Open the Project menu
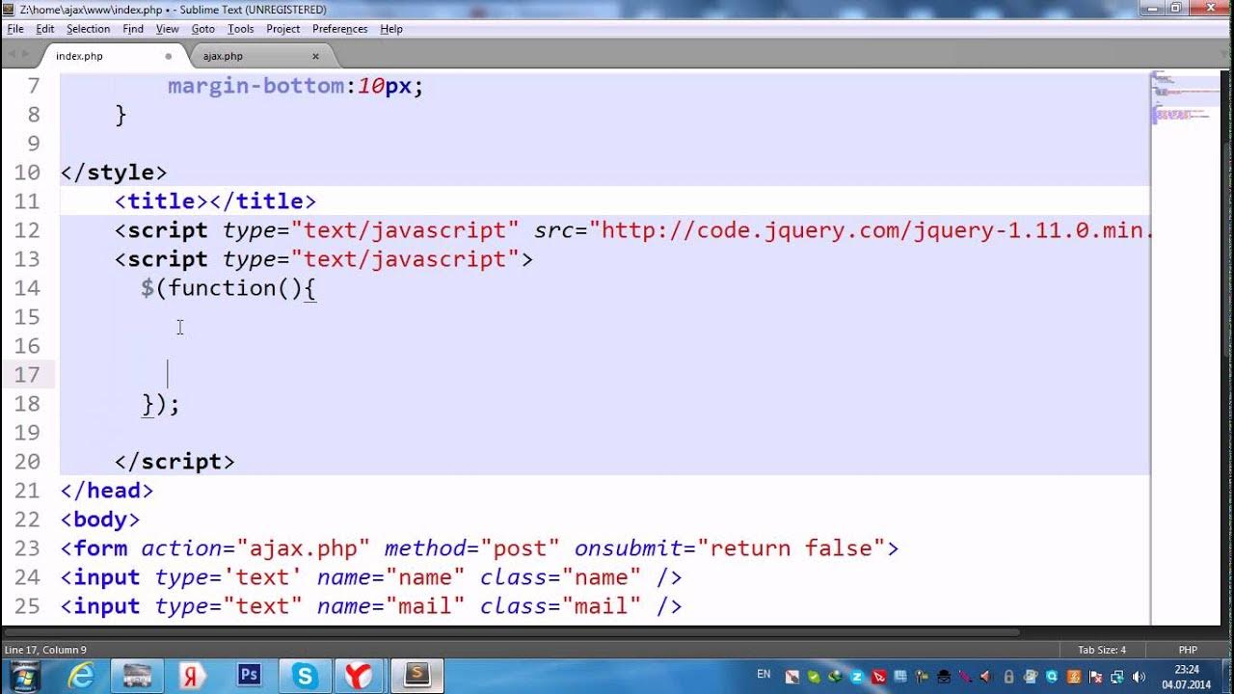The image size is (1234, 694). [283, 29]
